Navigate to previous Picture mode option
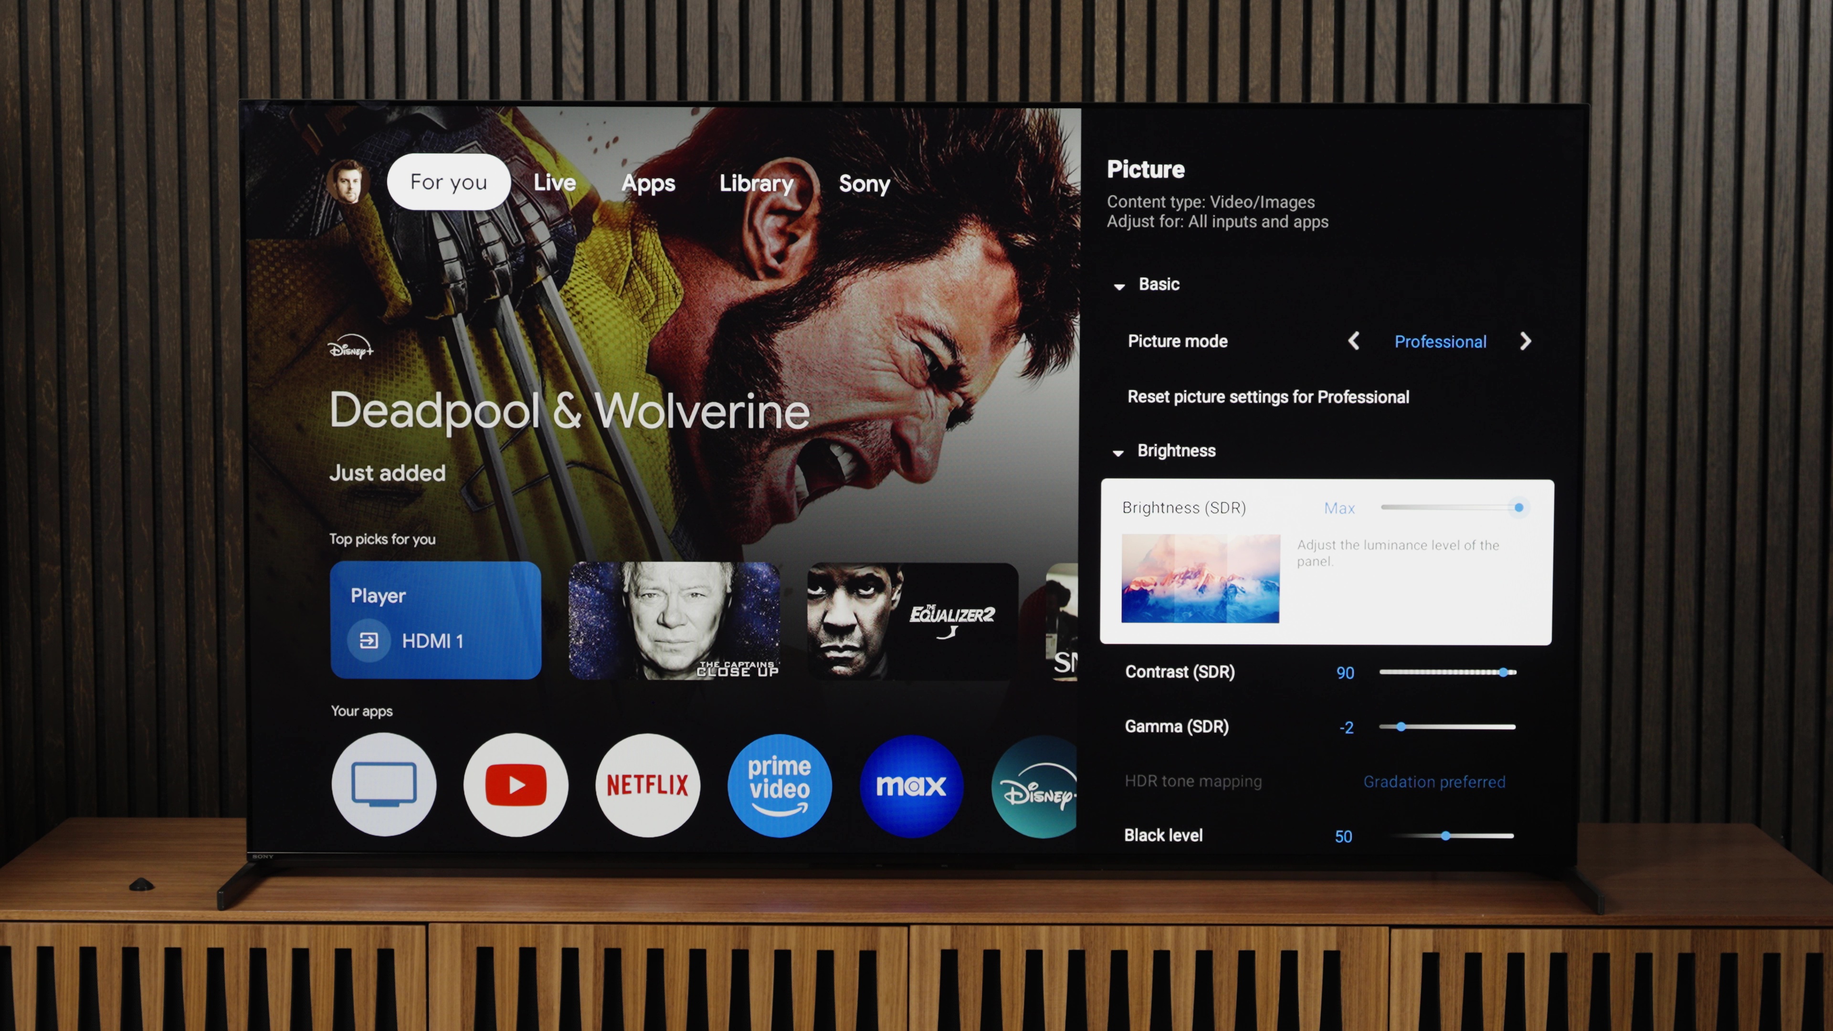The height and width of the screenshot is (1031, 1833). point(1353,342)
